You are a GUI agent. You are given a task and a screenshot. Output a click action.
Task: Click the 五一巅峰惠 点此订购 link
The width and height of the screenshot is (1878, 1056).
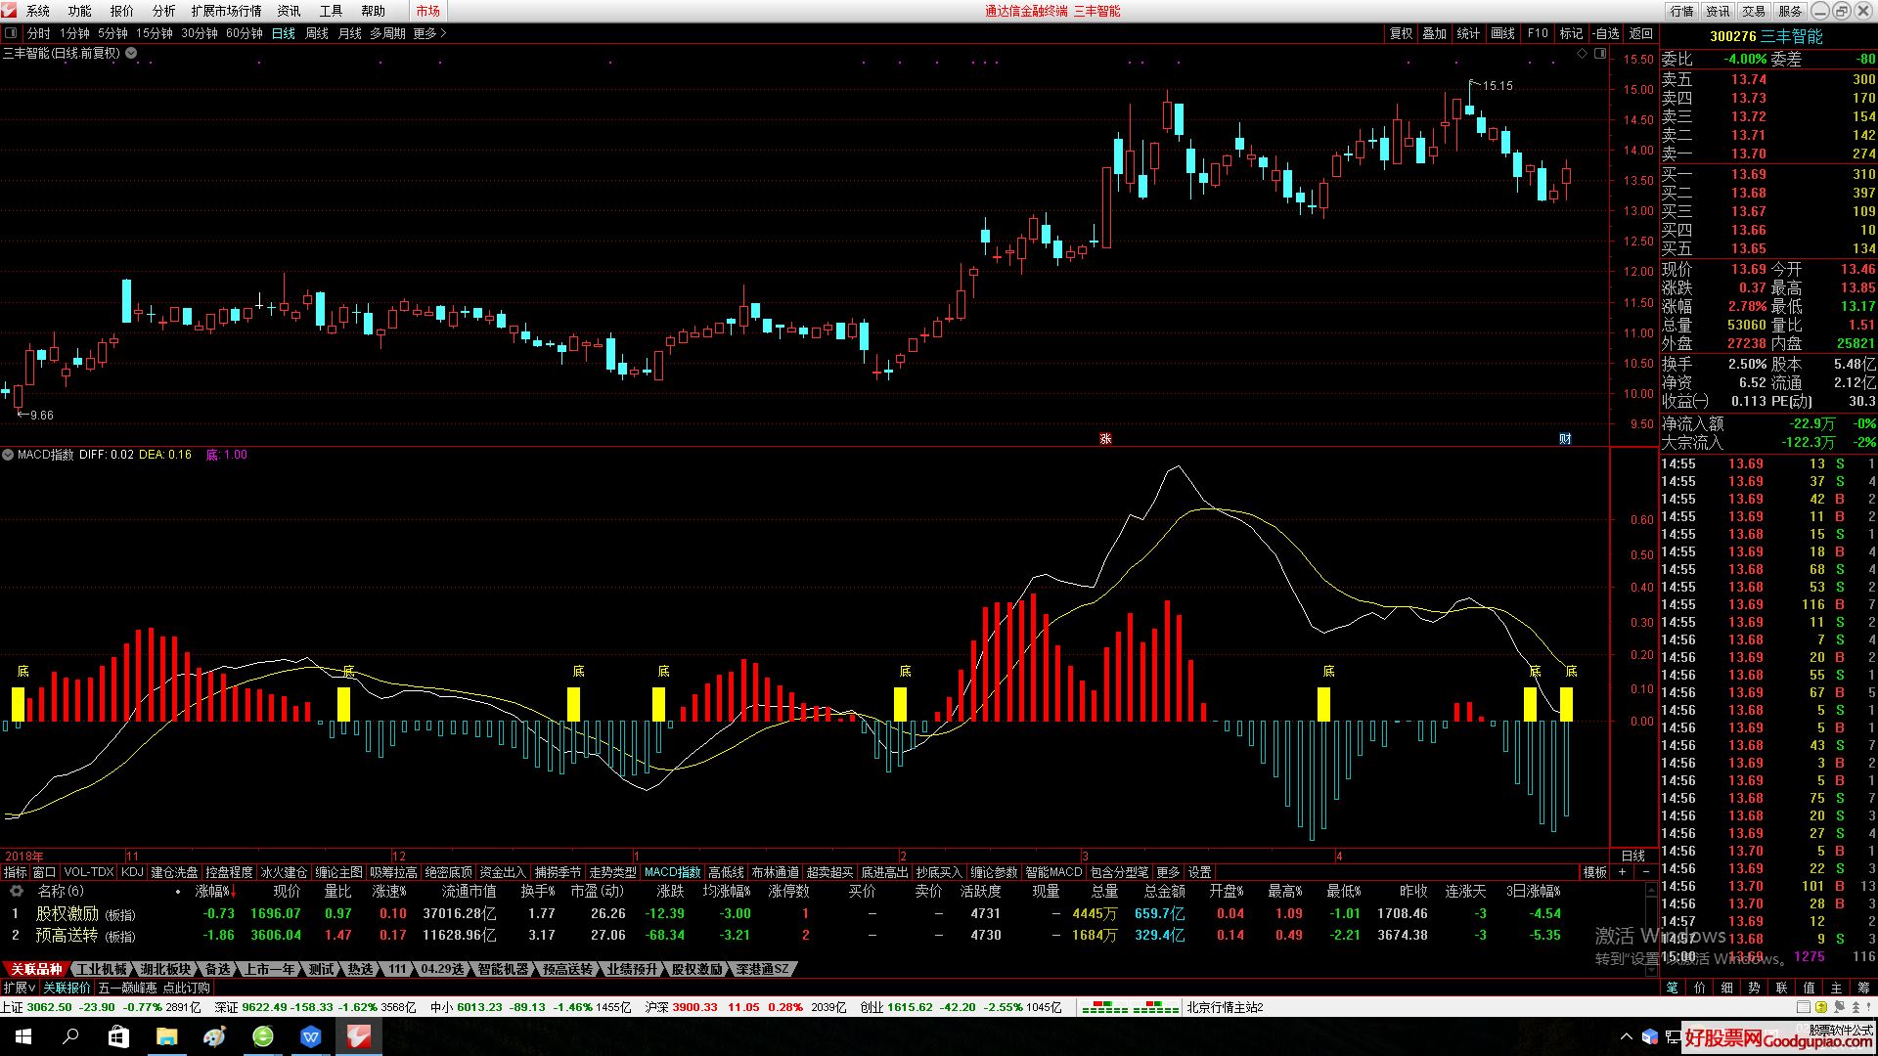(155, 988)
